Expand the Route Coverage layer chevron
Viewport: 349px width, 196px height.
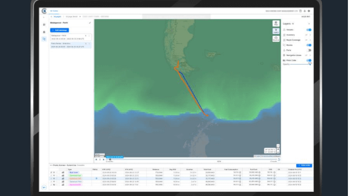coord(310,40)
